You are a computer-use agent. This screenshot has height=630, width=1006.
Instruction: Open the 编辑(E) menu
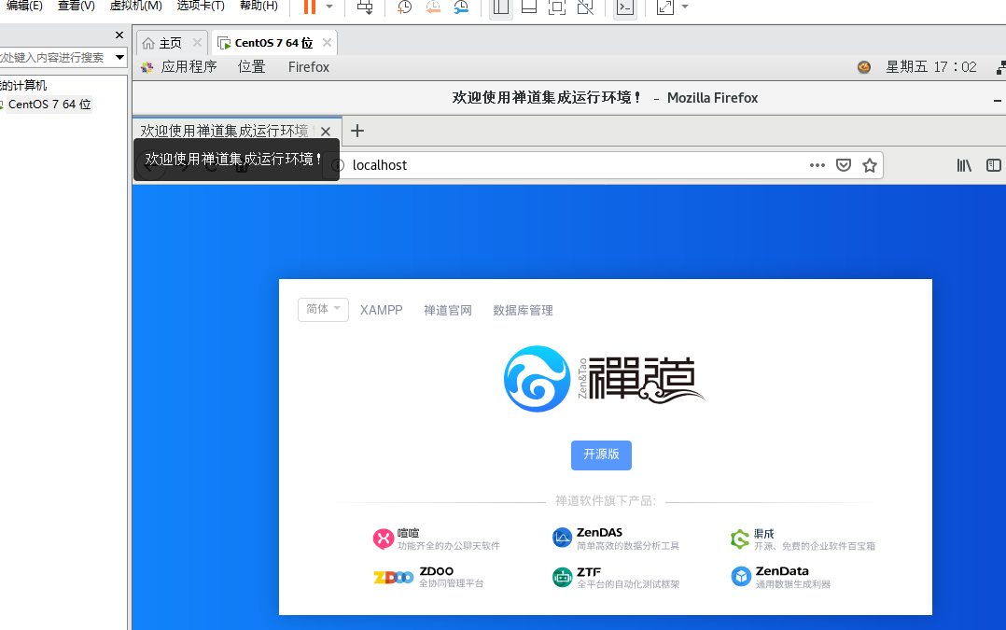[23, 6]
